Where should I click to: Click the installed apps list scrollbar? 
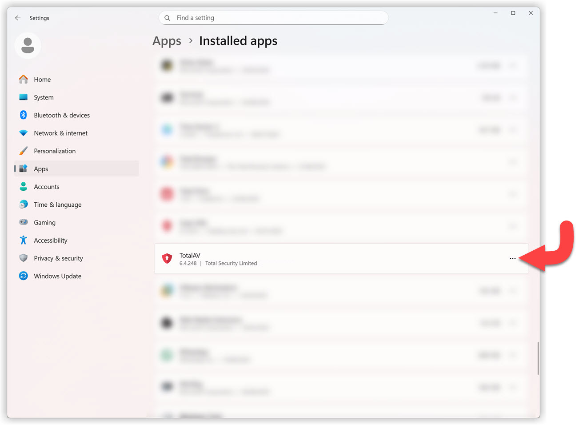(538, 358)
